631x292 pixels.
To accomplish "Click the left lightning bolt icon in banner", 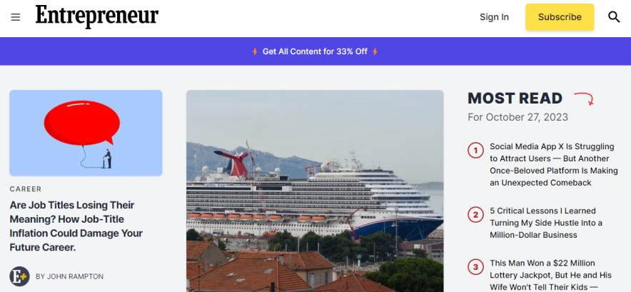I will tap(255, 51).
